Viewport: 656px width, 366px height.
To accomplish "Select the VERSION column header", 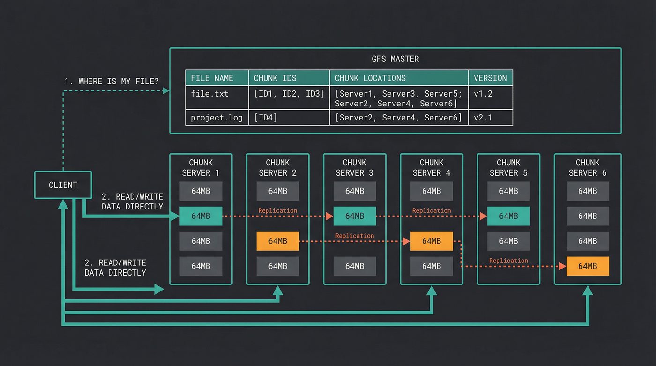I will [x=490, y=78].
